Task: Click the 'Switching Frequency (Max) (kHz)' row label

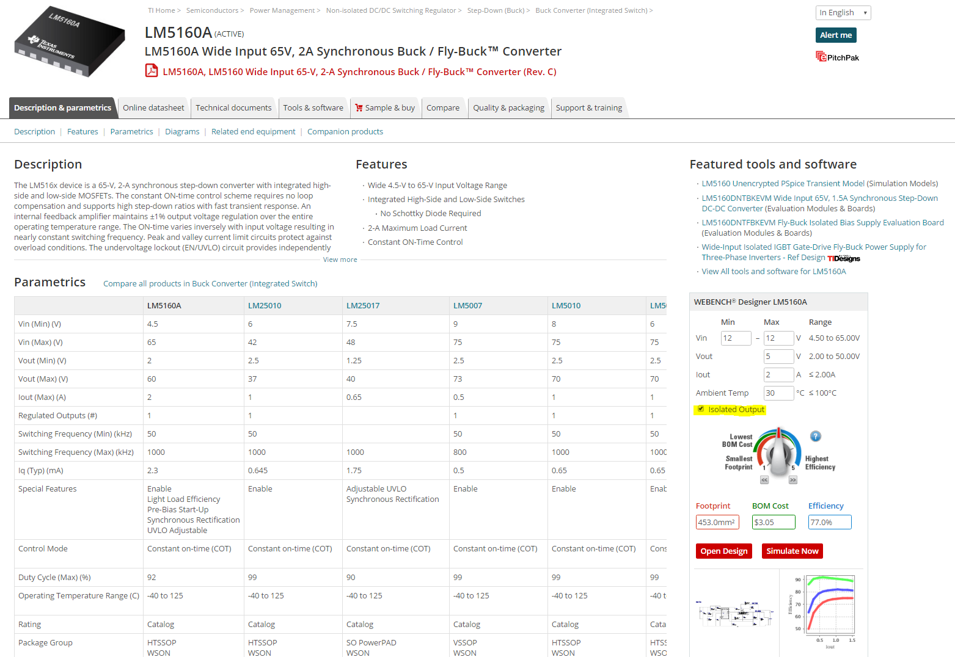Action: 76,452
